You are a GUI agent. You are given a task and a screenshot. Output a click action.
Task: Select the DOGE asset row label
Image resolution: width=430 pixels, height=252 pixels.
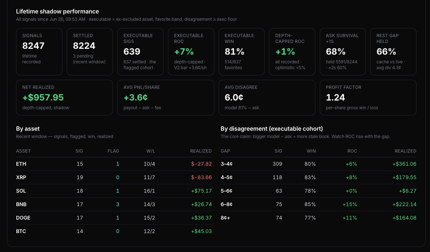[x=23, y=218]
